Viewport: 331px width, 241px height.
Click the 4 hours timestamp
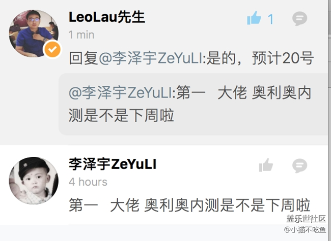point(88,182)
